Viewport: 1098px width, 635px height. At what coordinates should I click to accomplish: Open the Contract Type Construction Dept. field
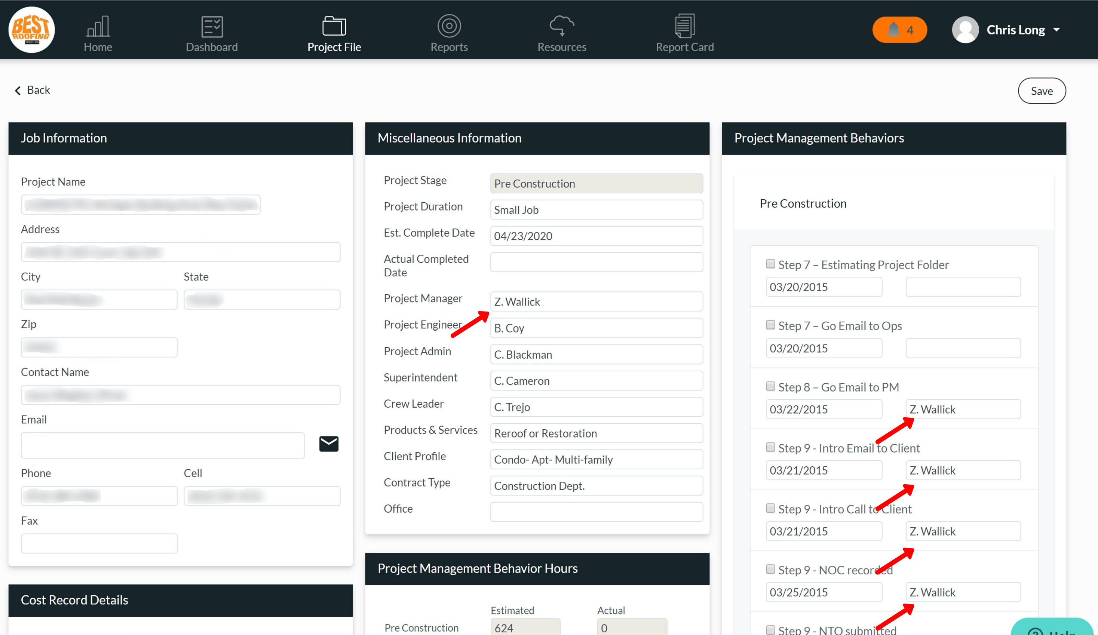(x=596, y=485)
